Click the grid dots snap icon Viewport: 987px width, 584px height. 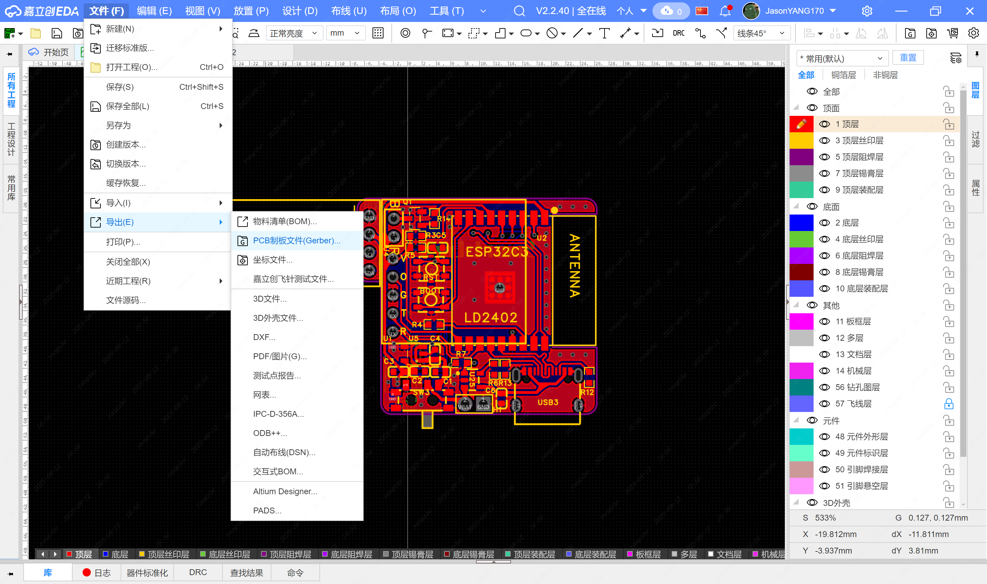pyautogui.click(x=378, y=34)
